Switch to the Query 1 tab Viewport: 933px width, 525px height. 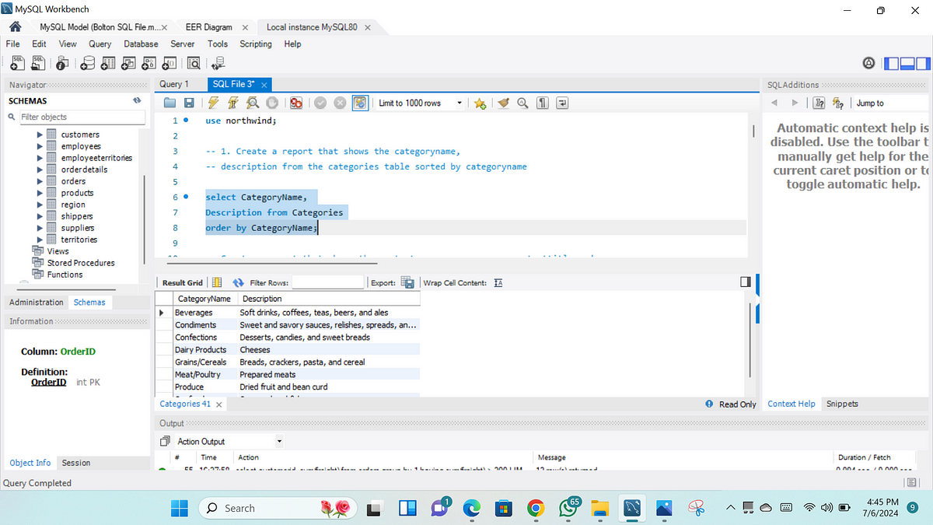[174, 84]
